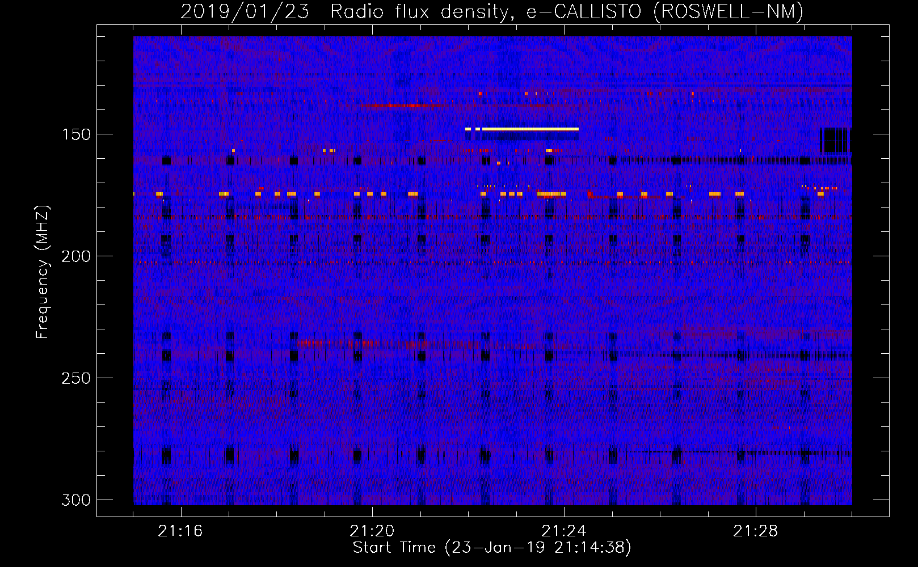Click the 200 frequency tick label

click(76, 256)
